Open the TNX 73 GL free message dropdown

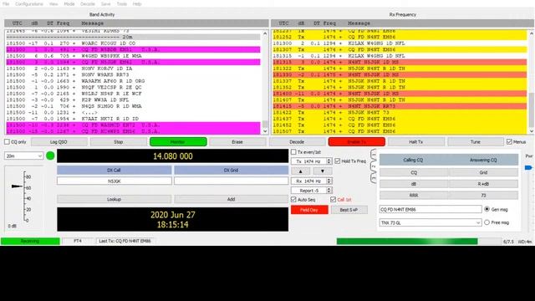pyautogui.click(x=431, y=222)
